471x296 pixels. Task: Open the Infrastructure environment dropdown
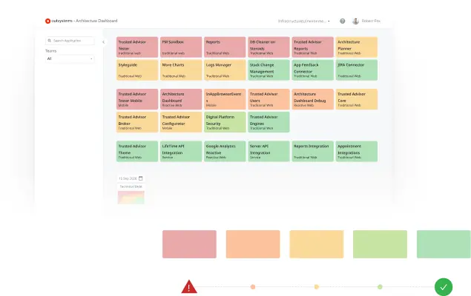[303, 21]
